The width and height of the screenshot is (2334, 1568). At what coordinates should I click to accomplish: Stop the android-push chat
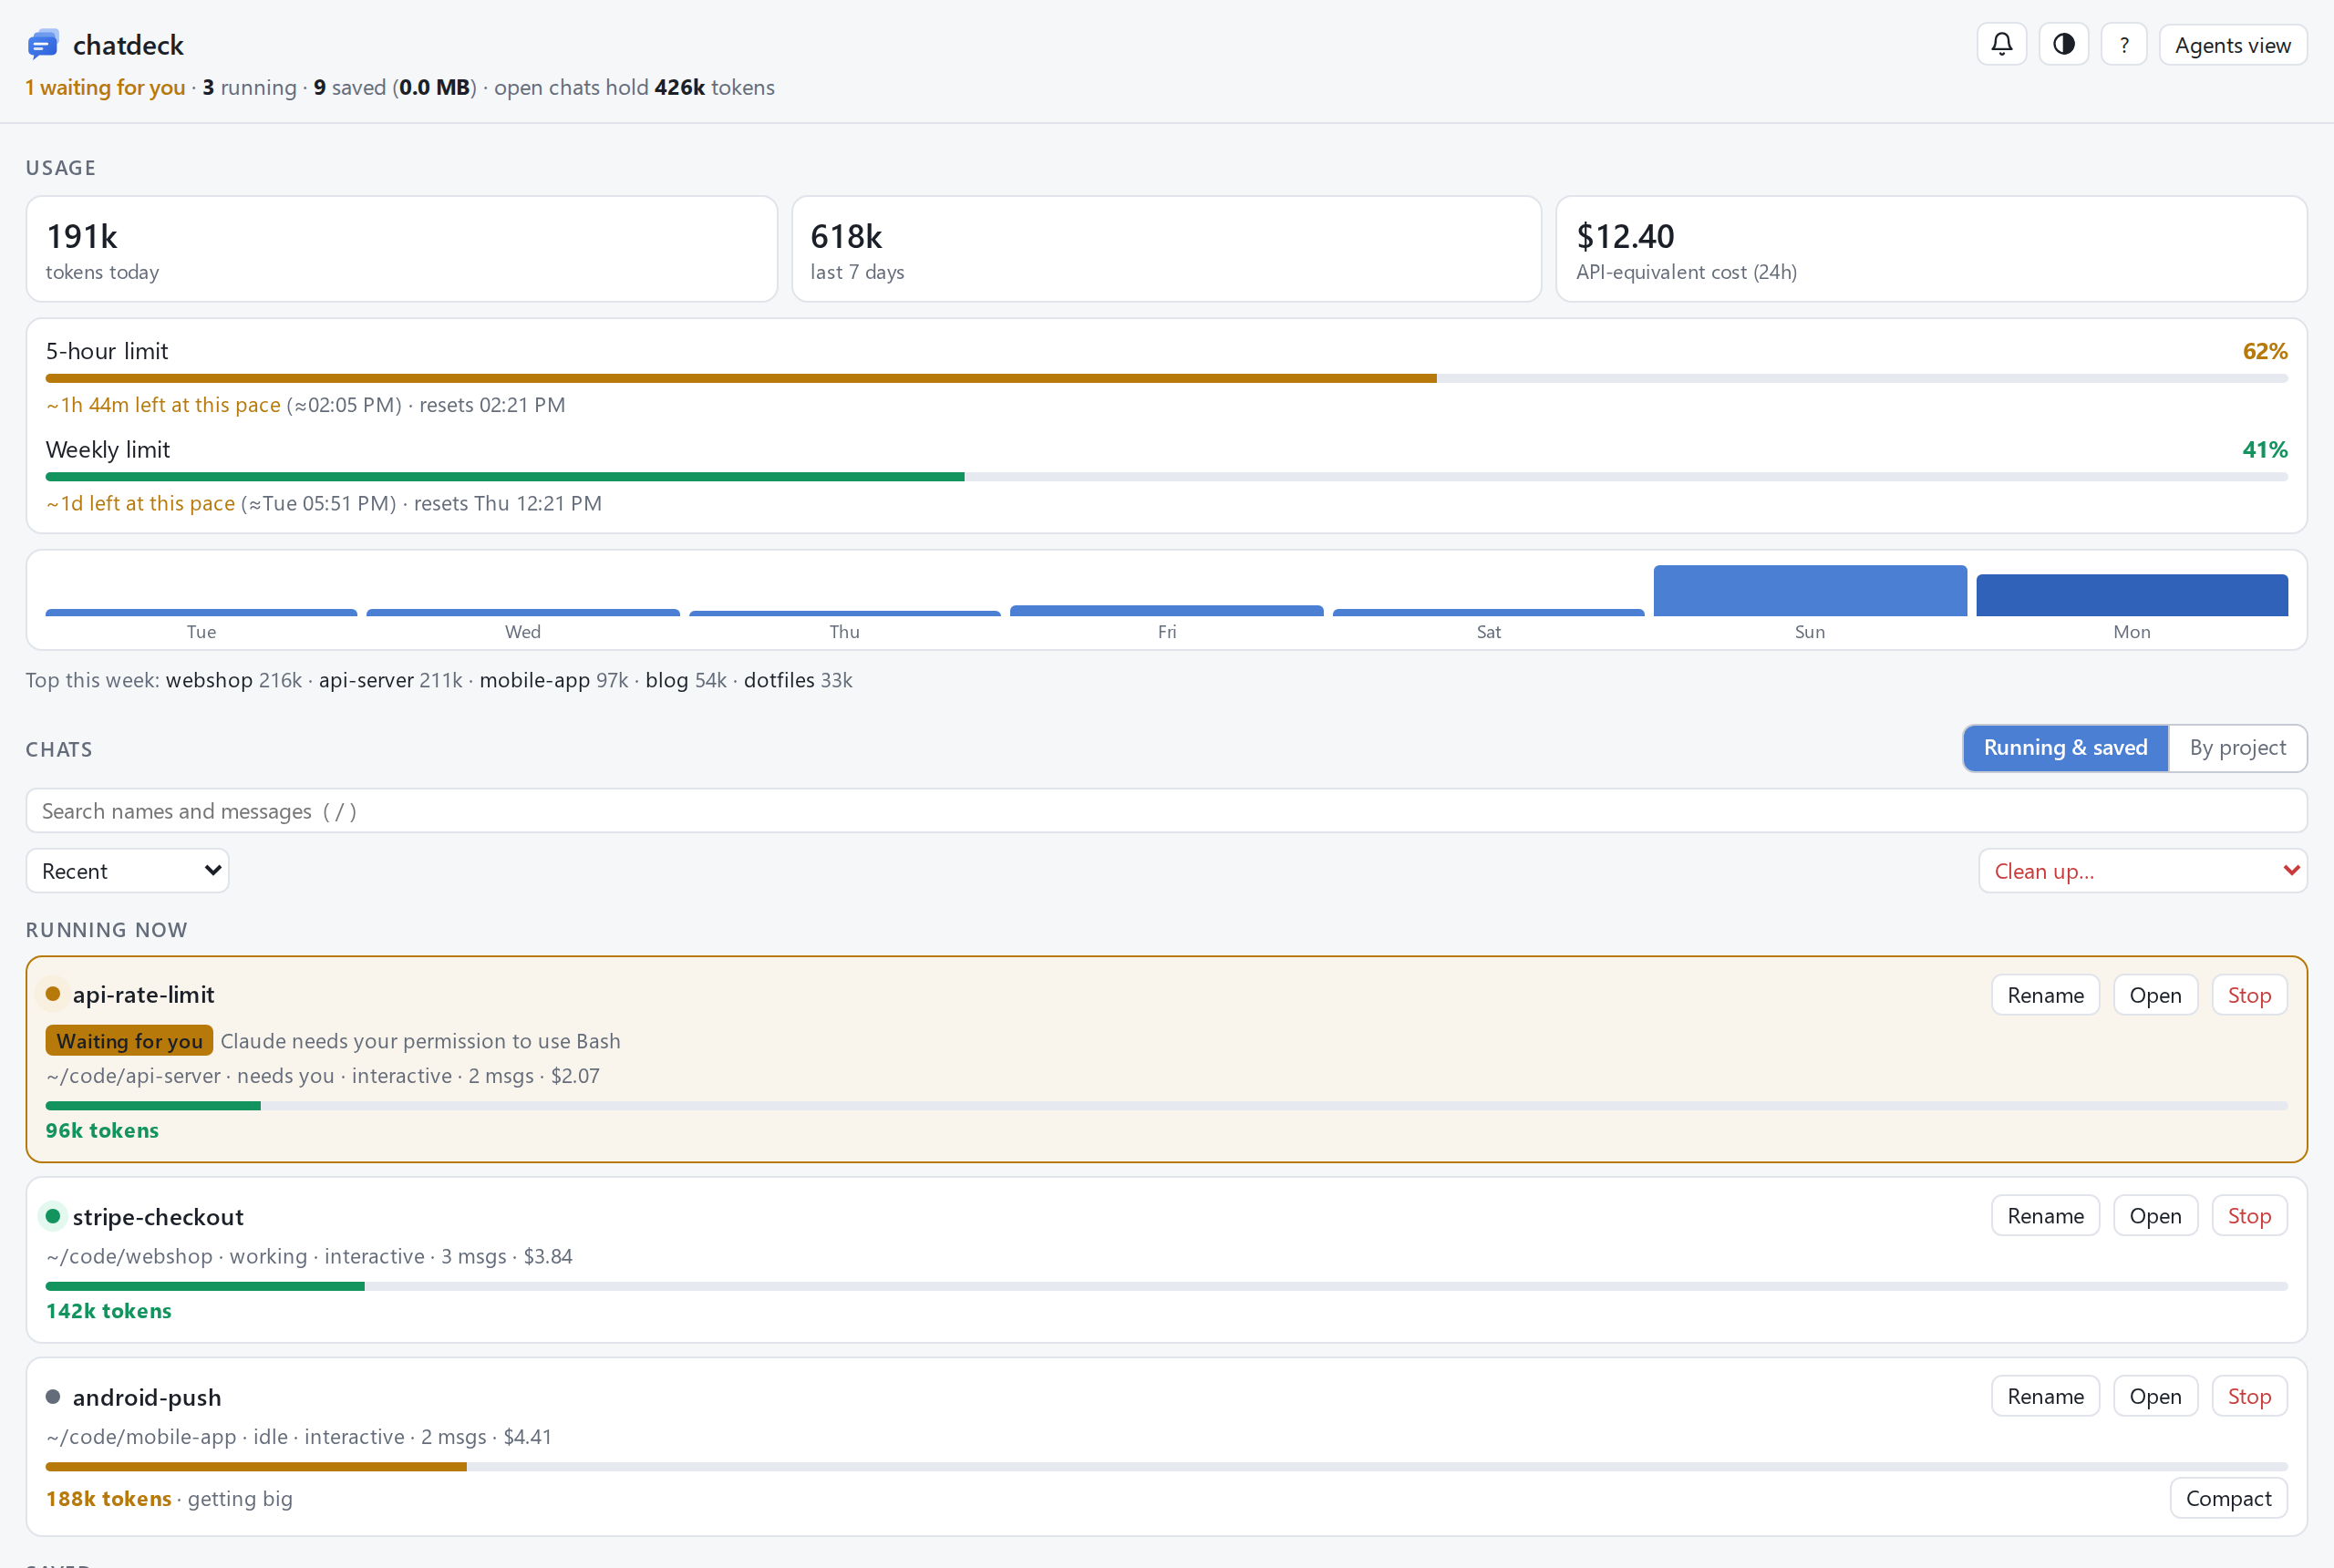(2249, 1396)
